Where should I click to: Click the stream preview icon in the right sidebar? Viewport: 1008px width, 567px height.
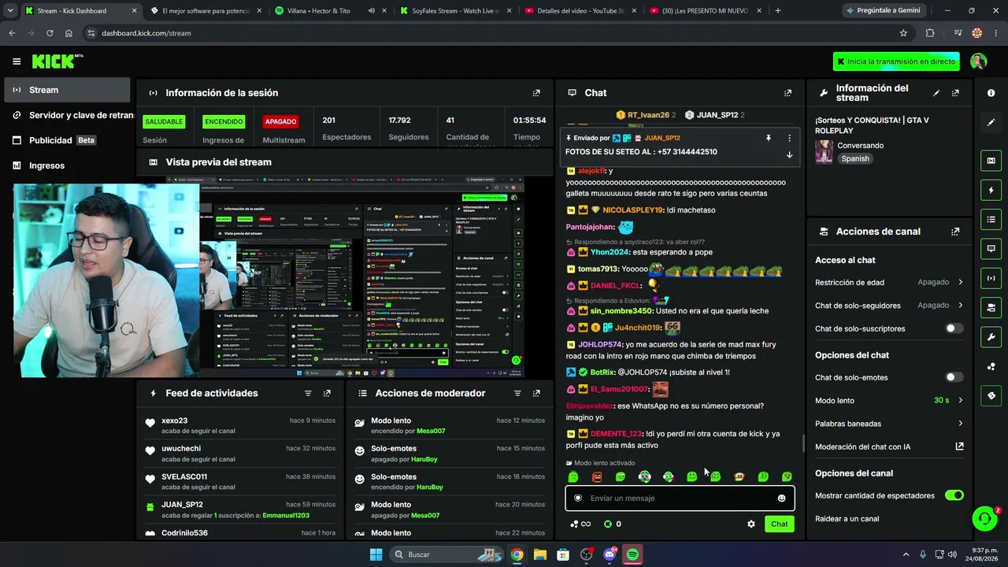pyautogui.click(x=991, y=161)
